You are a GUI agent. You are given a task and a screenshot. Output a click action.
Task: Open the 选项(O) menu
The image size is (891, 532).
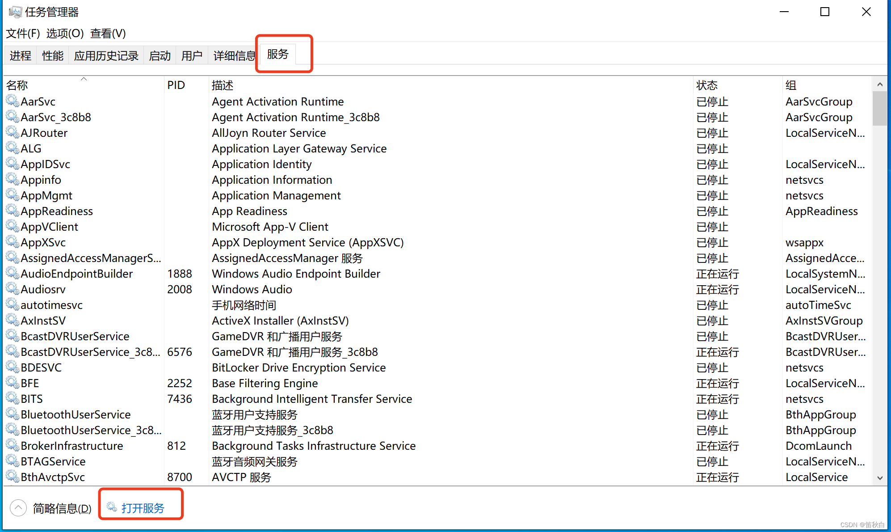(x=65, y=33)
